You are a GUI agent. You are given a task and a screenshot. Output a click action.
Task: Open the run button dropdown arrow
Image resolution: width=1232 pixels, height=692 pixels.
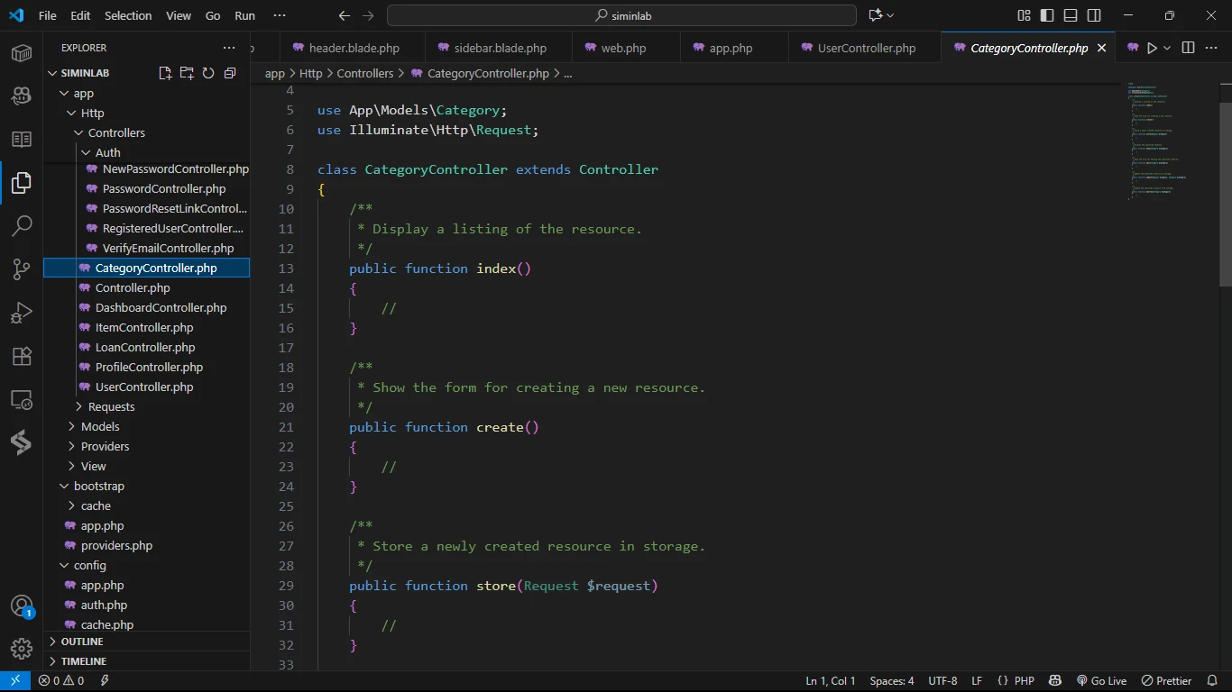pos(1167,48)
